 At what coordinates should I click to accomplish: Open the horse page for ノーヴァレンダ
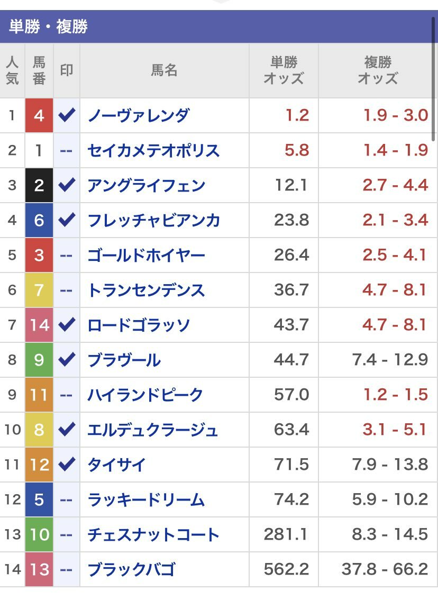139,115
